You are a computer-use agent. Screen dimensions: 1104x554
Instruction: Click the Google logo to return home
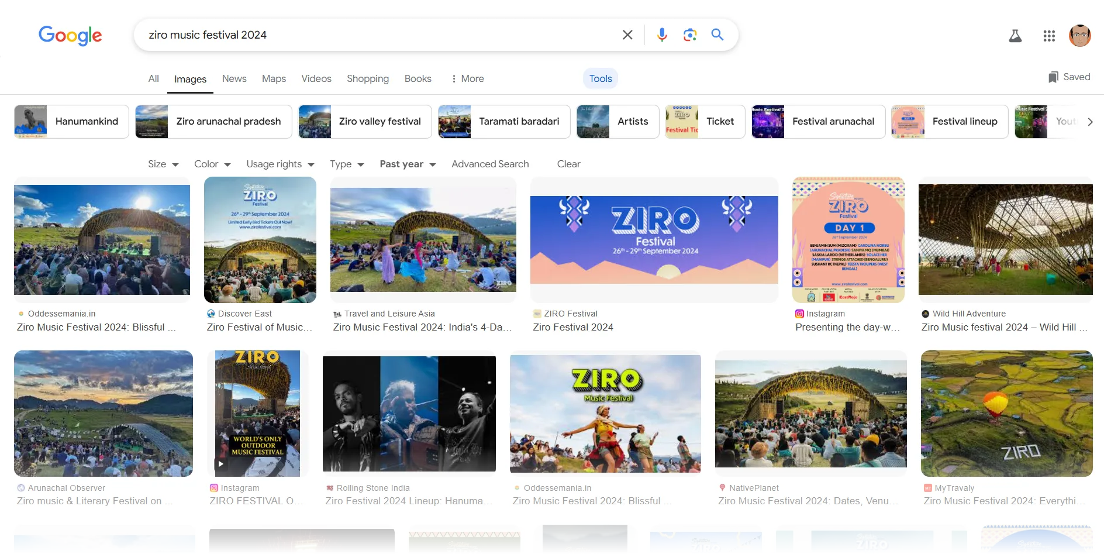coord(70,36)
